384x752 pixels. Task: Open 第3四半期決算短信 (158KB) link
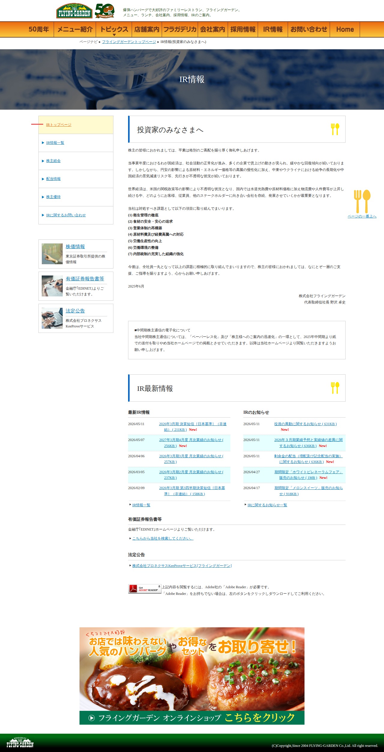[192, 491]
